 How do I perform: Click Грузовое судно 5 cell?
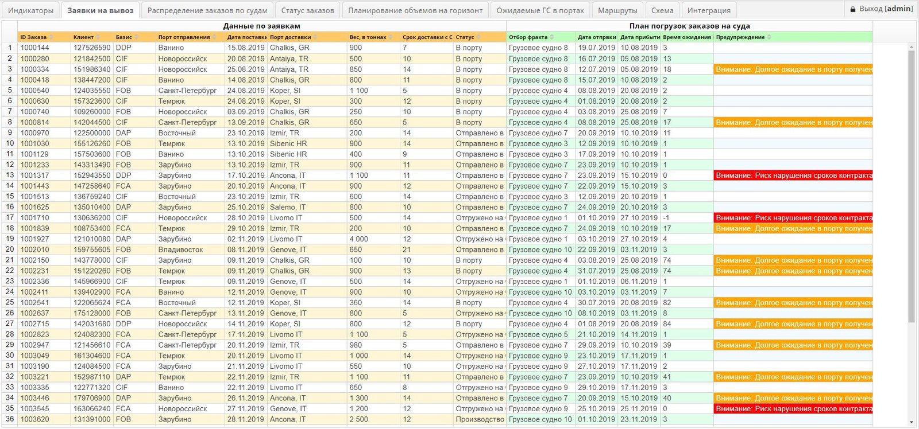click(541, 334)
